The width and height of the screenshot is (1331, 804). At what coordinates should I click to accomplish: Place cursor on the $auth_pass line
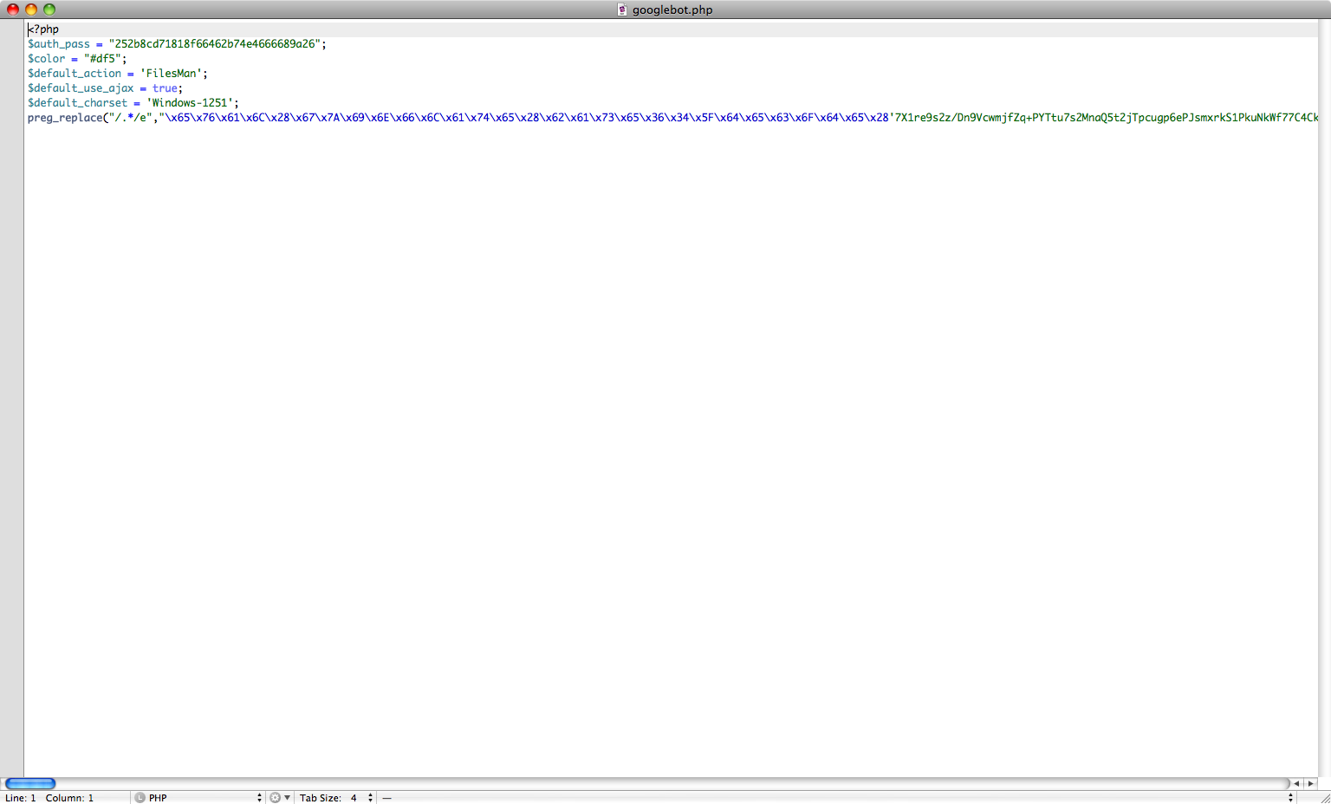(x=59, y=44)
